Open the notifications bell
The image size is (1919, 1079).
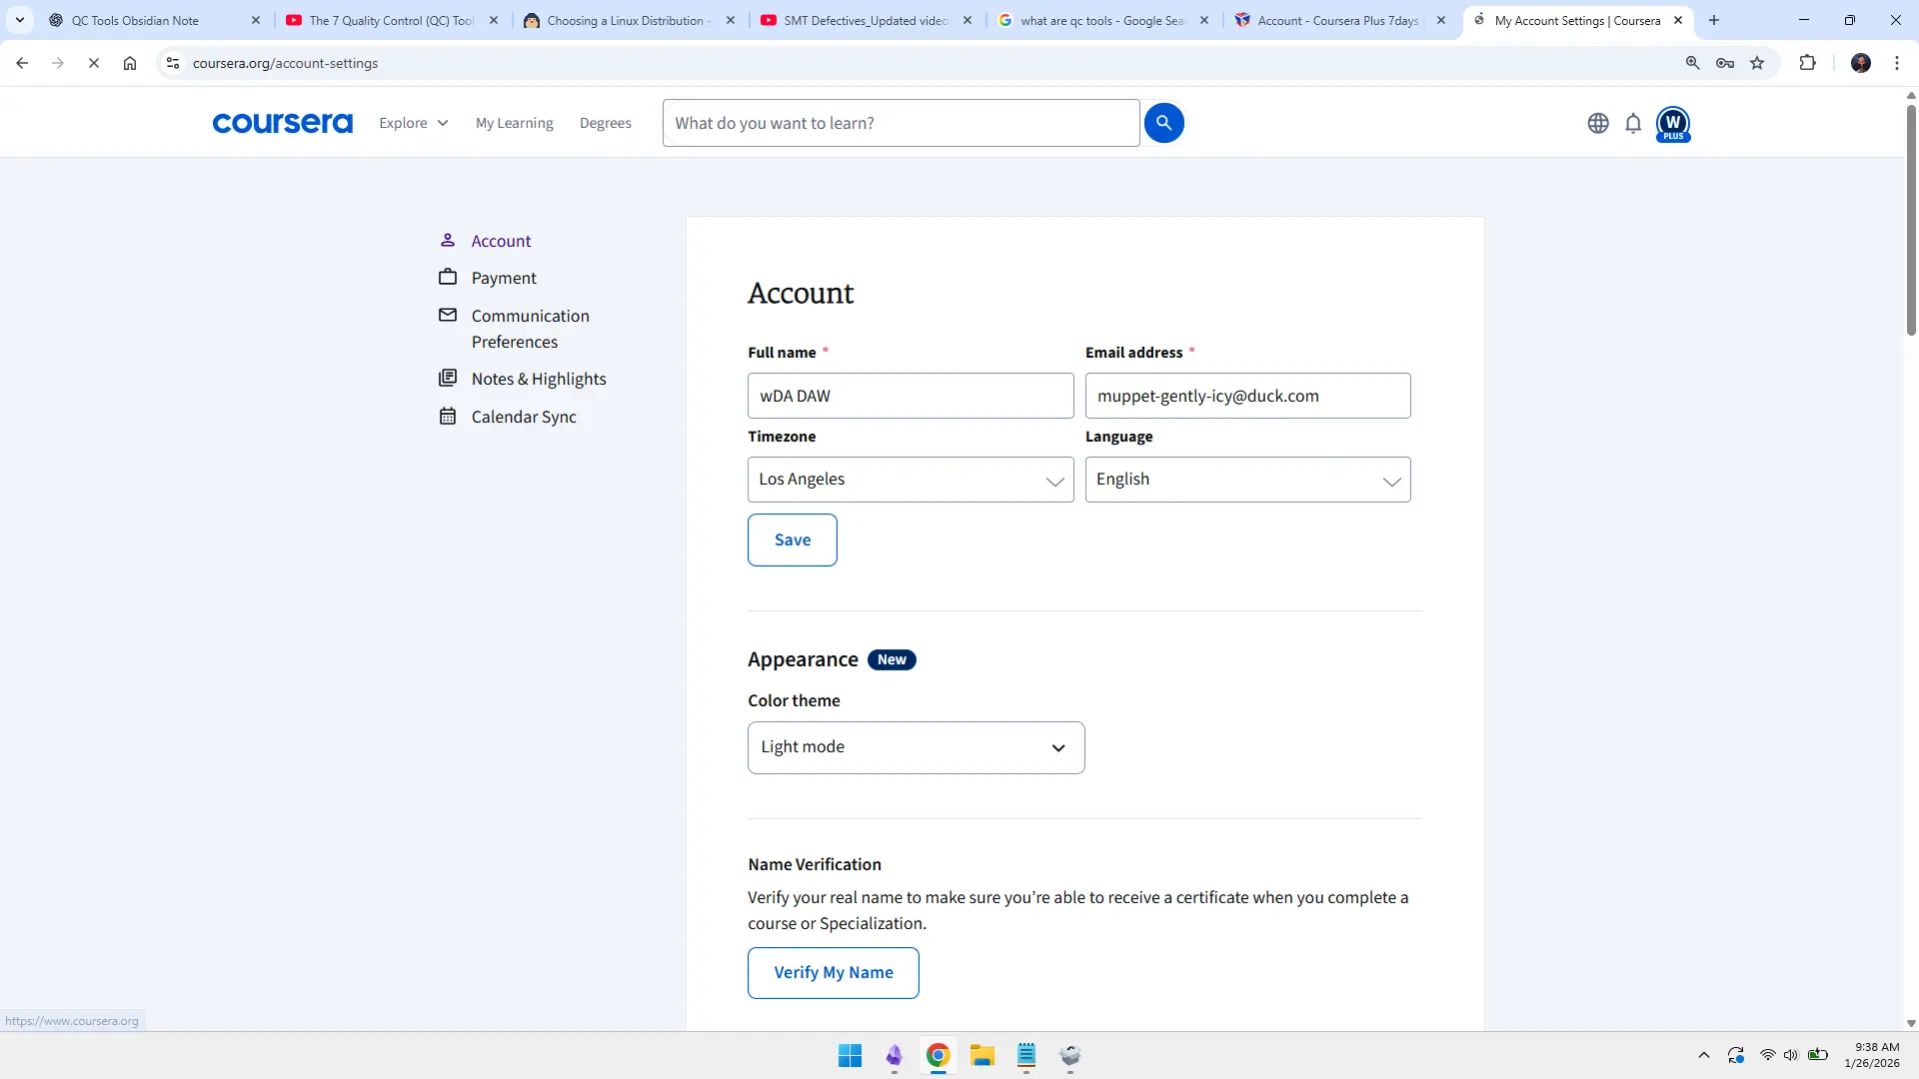pyautogui.click(x=1633, y=123)
